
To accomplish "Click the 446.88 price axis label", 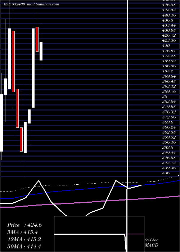I will click(x=169, y=4).
